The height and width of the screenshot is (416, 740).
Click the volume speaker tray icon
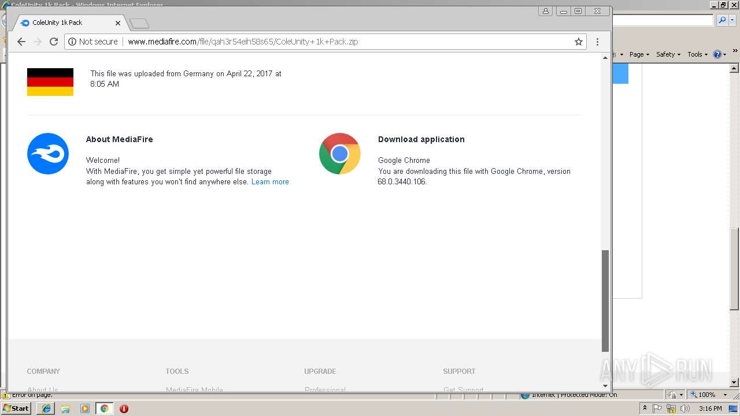point(685,408)
